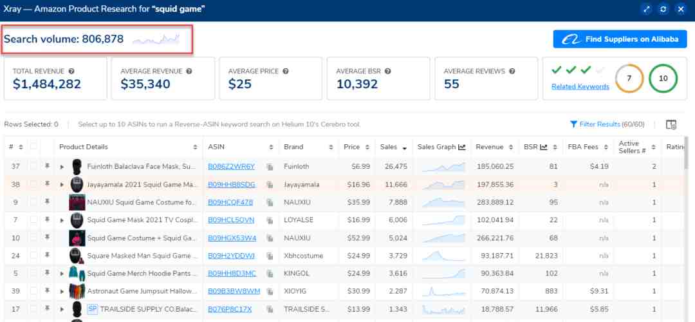Sort by Product Details column
The height and width of the screenshot is (322, 695).
pyautogui.click(x=196, y=147)
